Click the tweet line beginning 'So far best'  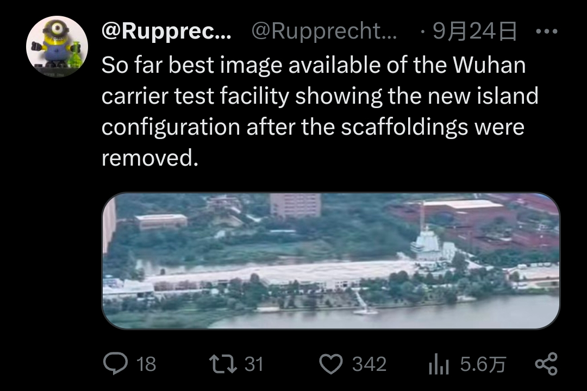pos(314,65)
